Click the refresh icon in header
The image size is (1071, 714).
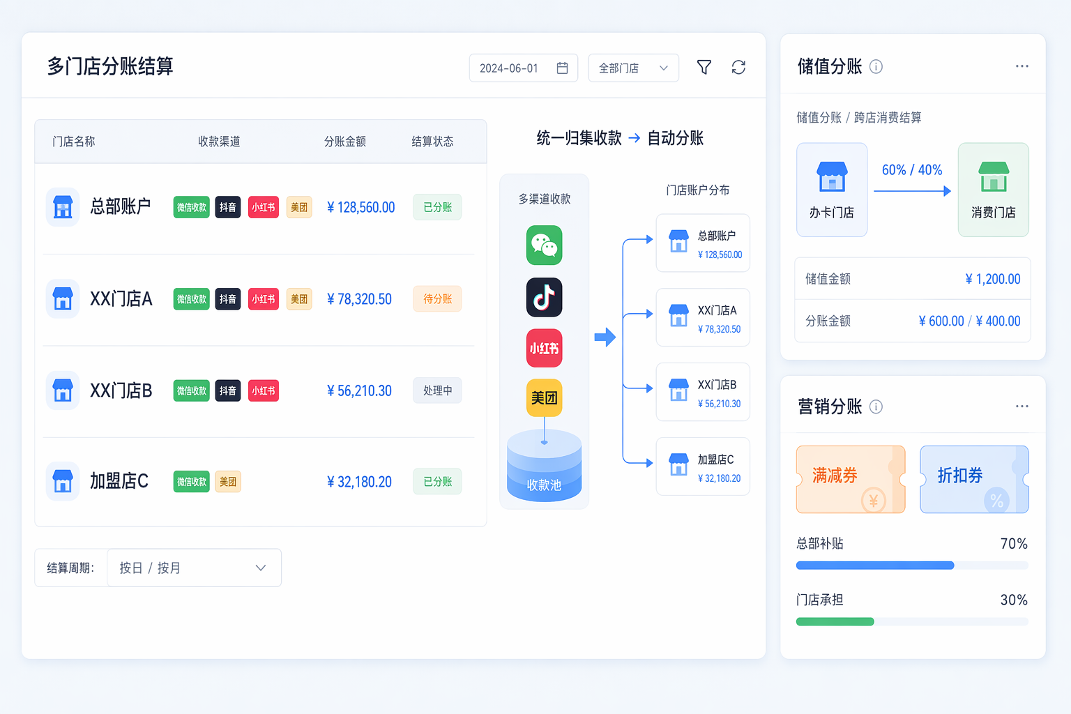(738, 68)
